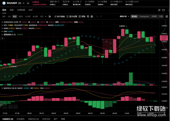Open the external link beside Sui 价格

[81, 2]
